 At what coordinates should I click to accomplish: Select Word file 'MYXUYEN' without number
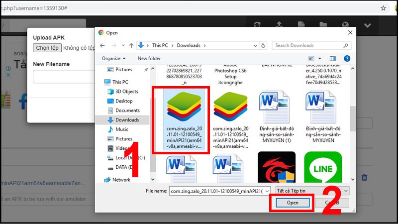[x=323, y=117]
